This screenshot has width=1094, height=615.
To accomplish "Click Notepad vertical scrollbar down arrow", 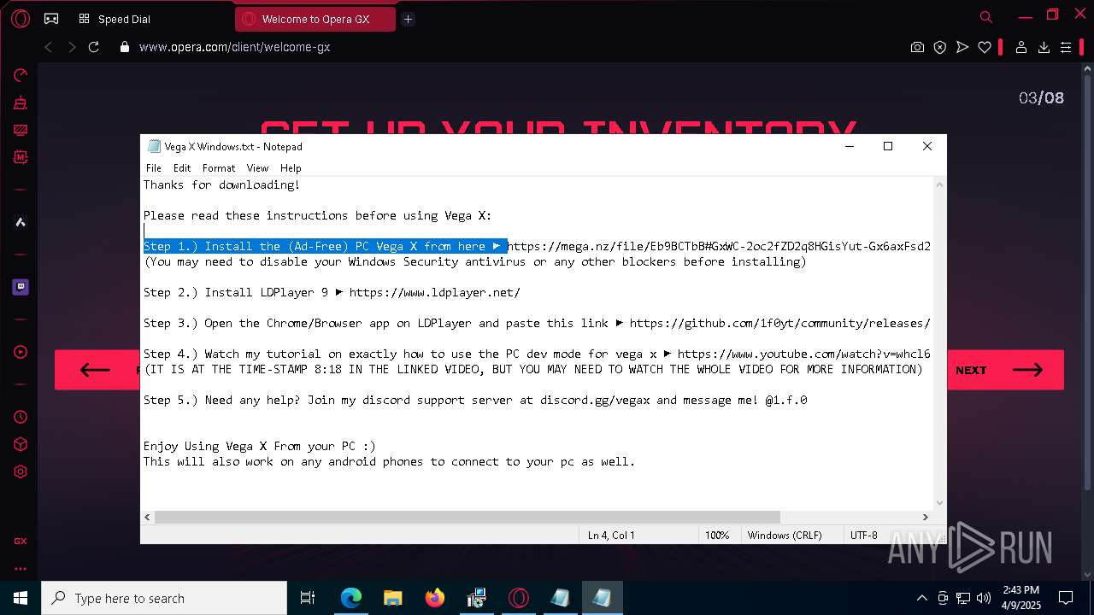I will (939, 503).
